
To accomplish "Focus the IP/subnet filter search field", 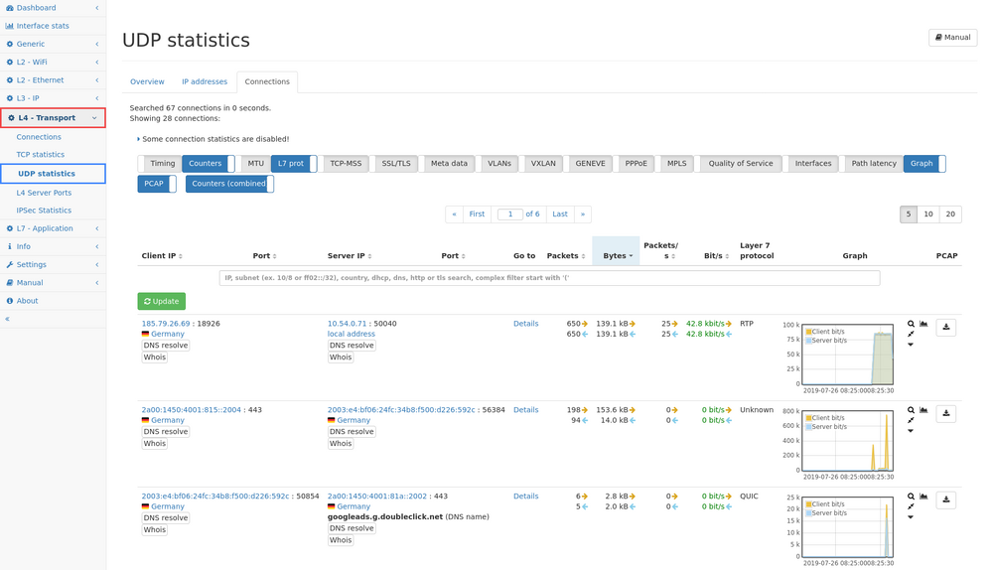I will click(x=549, y=278).
